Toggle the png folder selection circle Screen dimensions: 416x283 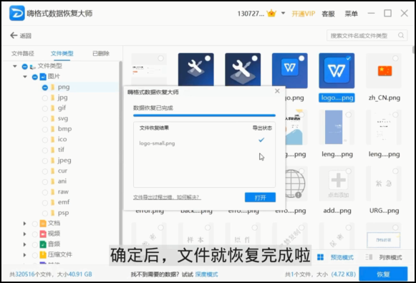[45, 87]
